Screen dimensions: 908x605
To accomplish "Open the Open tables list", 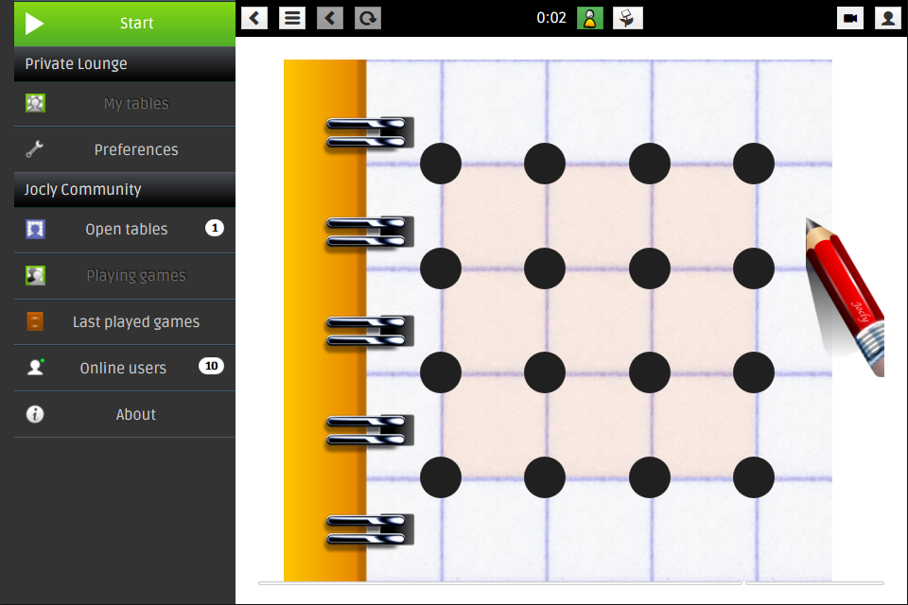I will (x=126, y=230).
